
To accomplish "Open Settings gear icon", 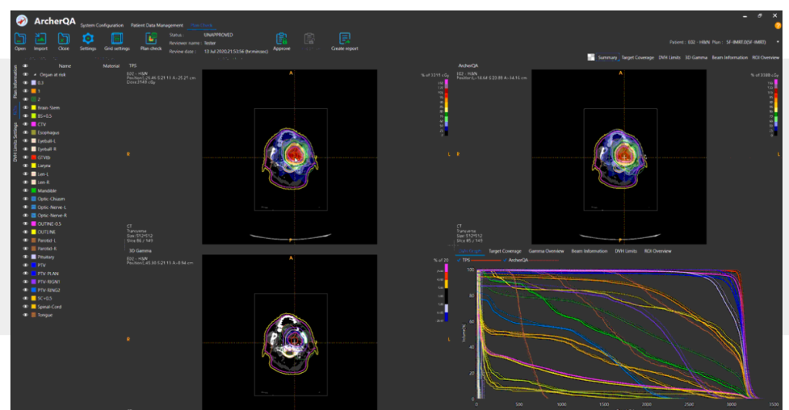I will click(88, 39).
